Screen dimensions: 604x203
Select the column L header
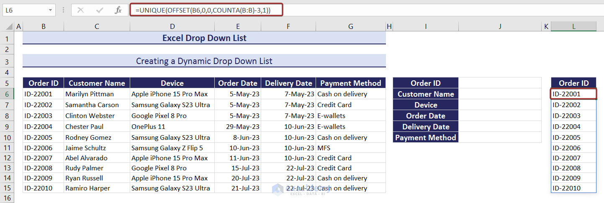coord(573,27)
